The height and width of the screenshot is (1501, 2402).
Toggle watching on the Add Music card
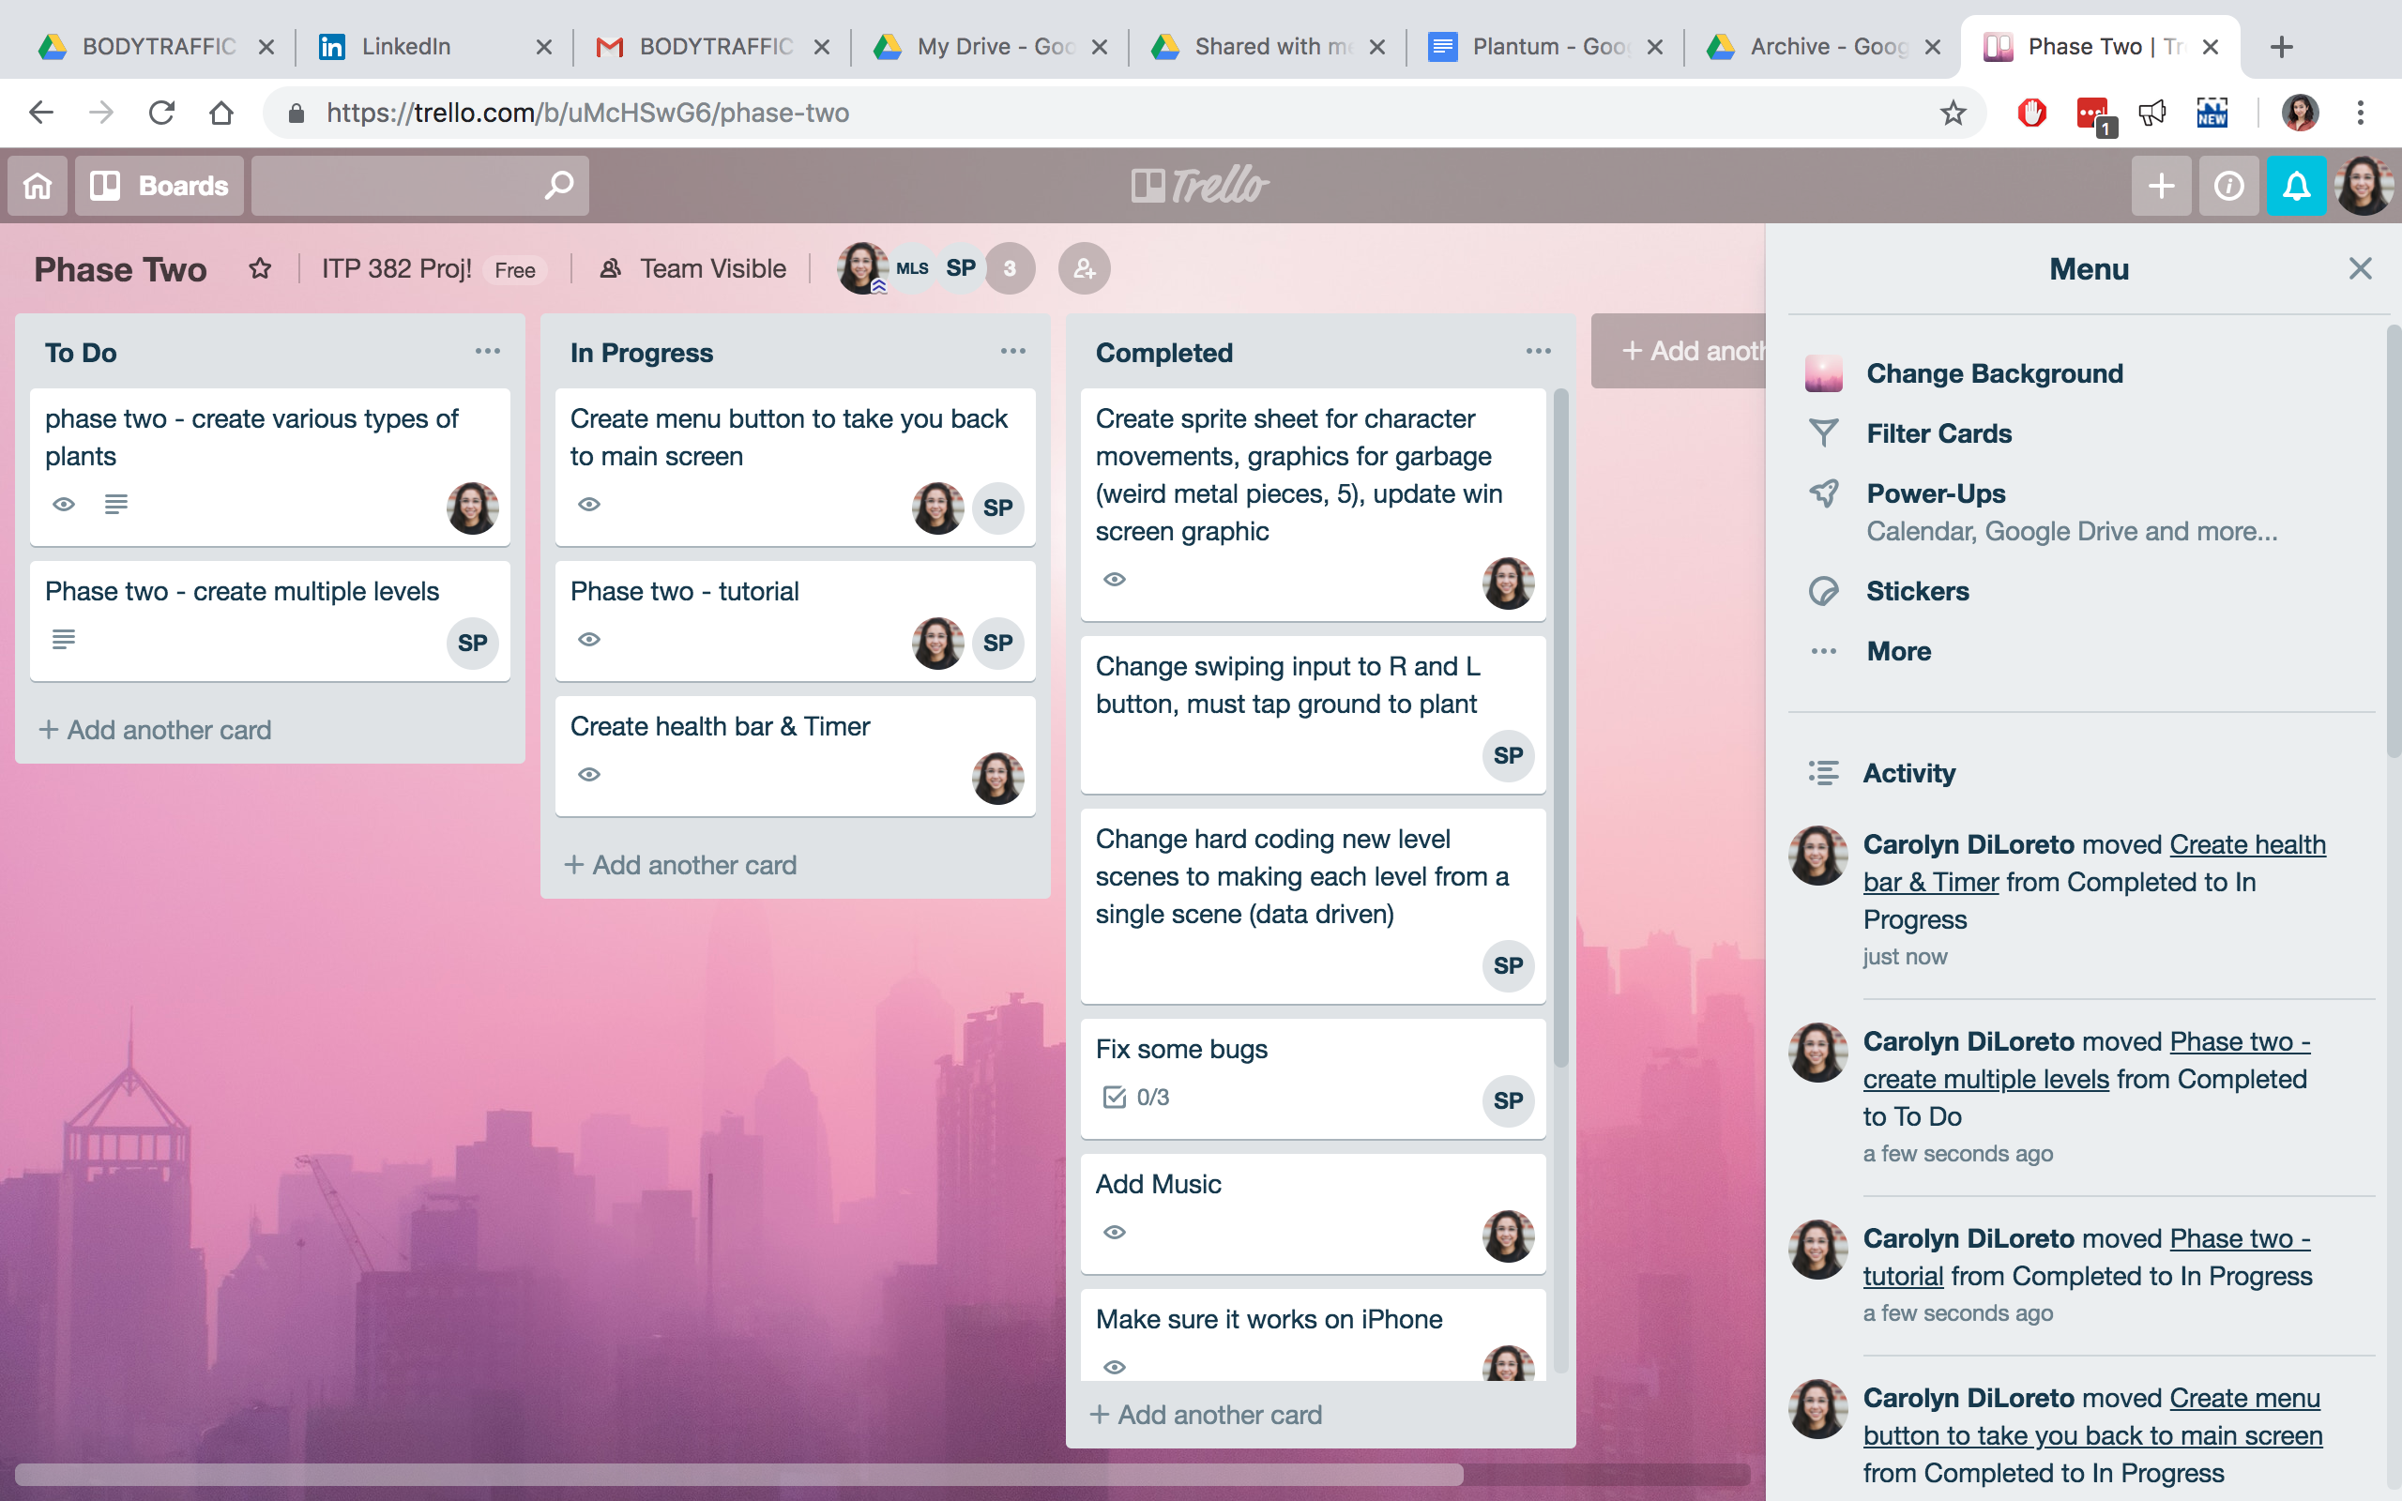1115,1231
